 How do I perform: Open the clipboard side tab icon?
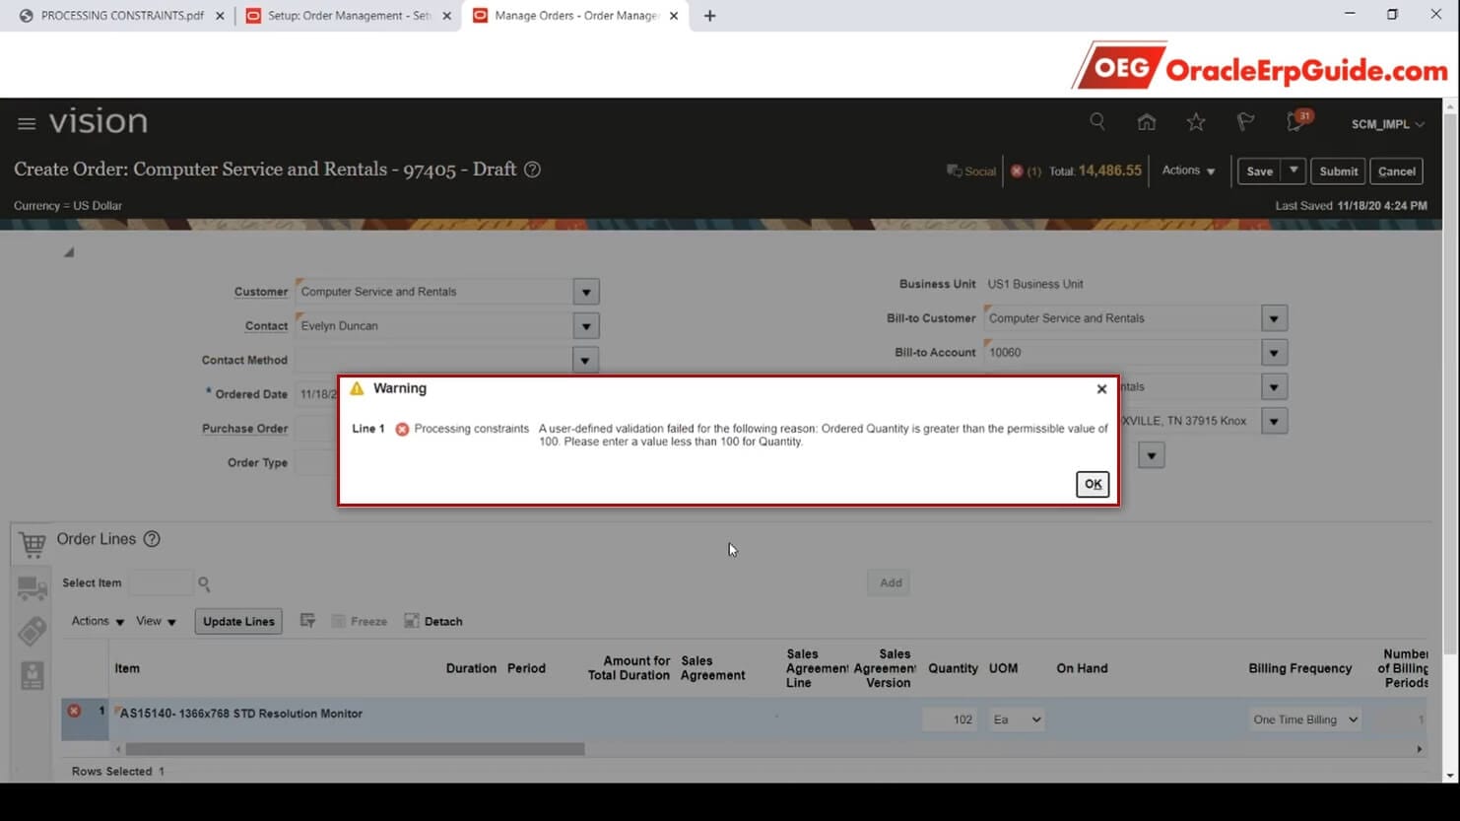pyautogui.click(x=32, y=675)
